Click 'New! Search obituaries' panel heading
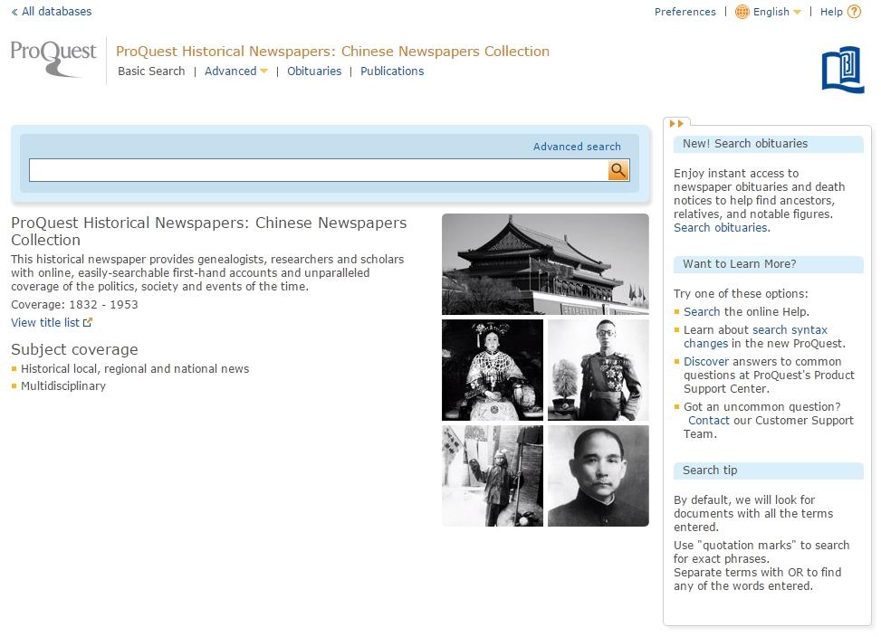Screen dimensions: 881x637 click(768, 144)
